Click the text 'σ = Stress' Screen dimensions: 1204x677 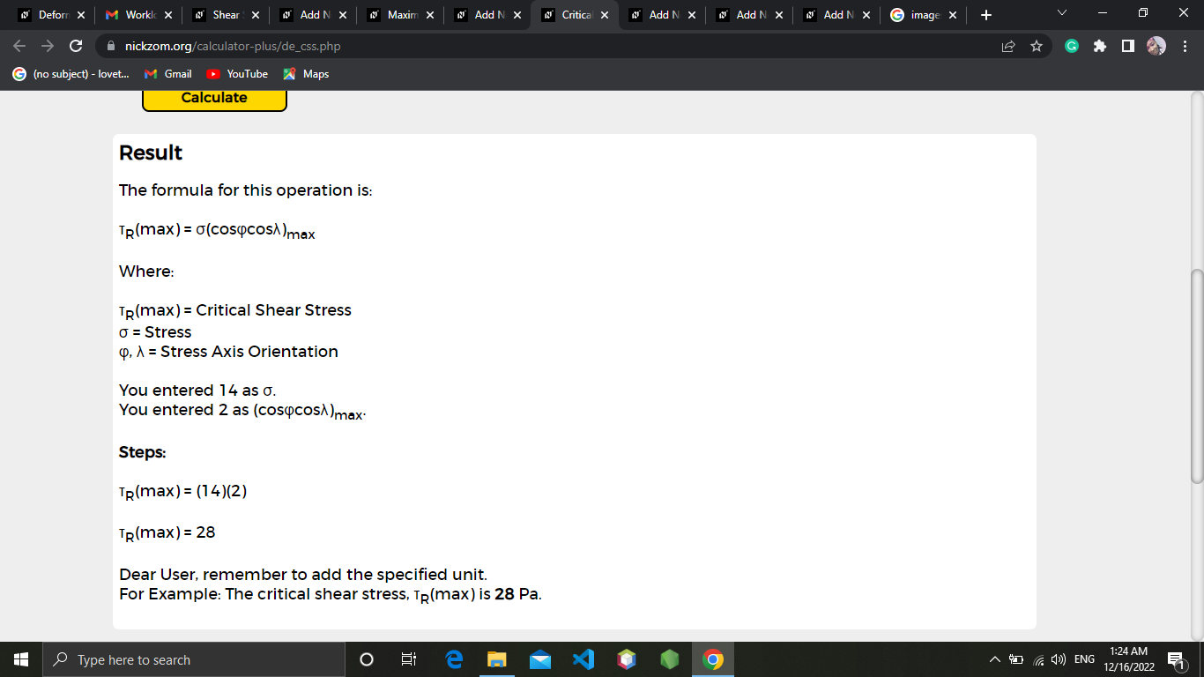click(155, 332)
